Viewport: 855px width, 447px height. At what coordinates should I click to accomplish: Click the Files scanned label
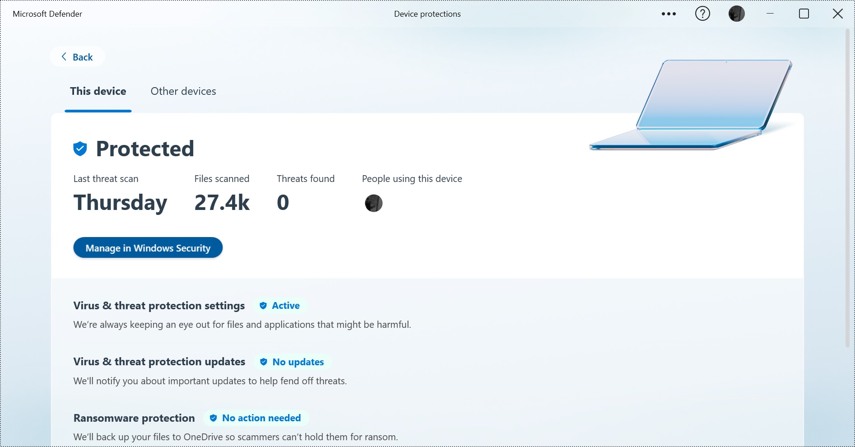coord(222,179)
